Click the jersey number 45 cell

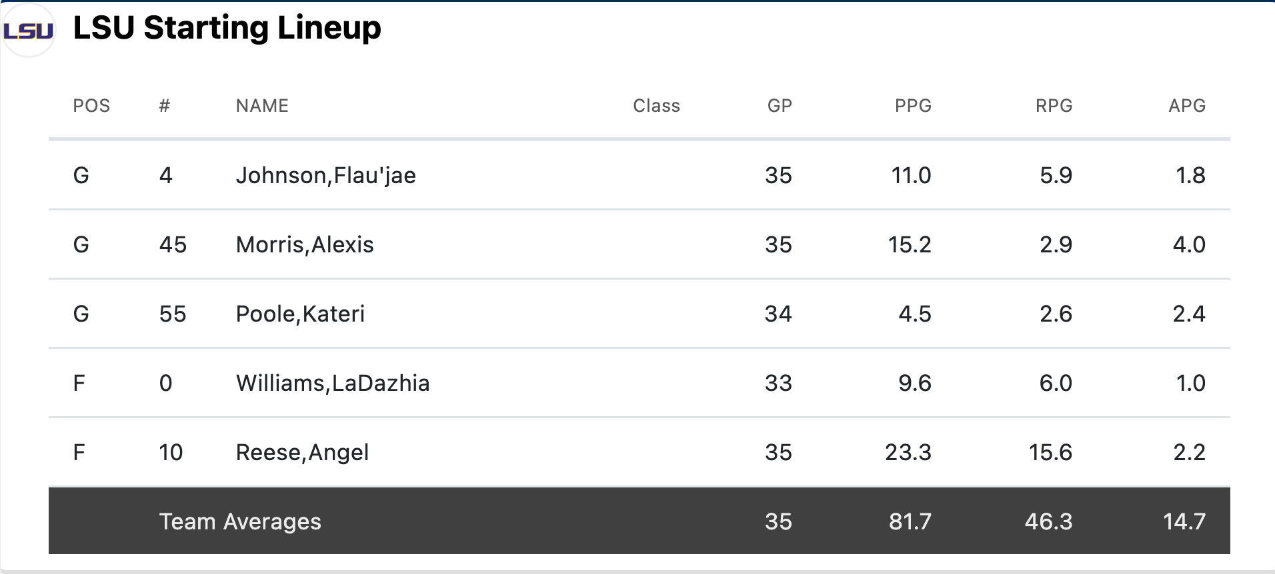tap(173, 244)
